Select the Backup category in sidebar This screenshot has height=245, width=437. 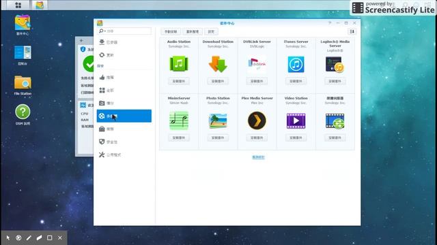coord(124,103)
